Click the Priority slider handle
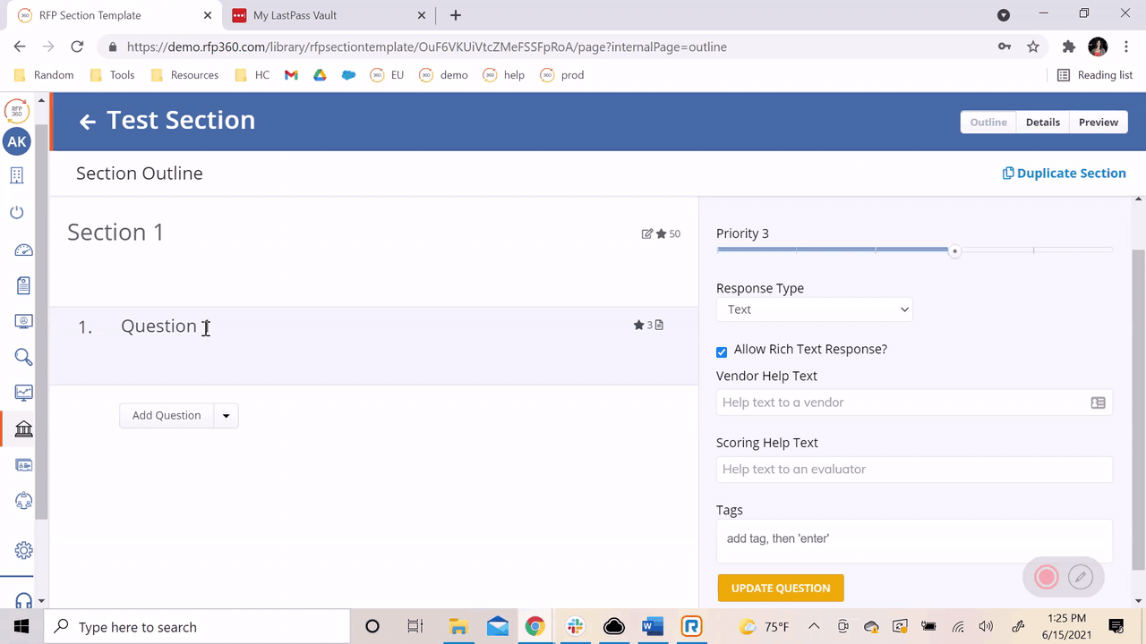The width and height of the screenshot is (1146, 644). click(954, 251)
